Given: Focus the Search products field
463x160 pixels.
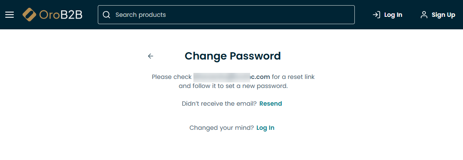Looking at the screenshot, I should point(226,15).
